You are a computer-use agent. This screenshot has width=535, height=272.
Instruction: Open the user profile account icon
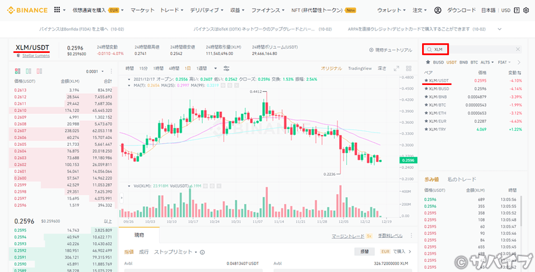pyautogui.click(x=438, y=10)
